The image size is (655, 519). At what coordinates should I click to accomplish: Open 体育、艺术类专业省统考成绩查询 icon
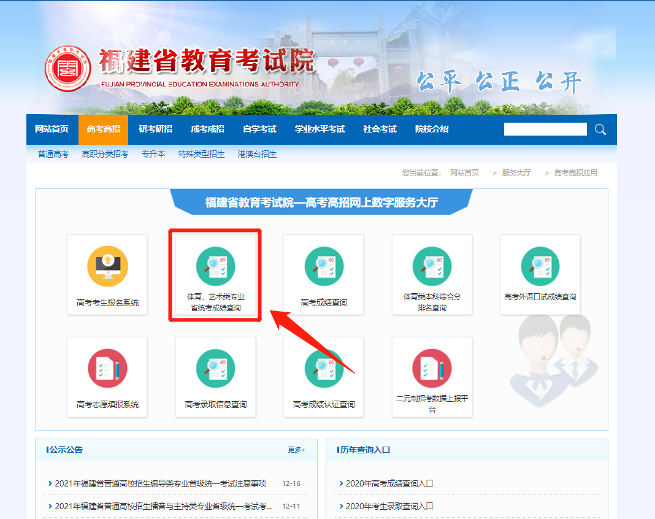pyautogui.click(x=215, y=266)
